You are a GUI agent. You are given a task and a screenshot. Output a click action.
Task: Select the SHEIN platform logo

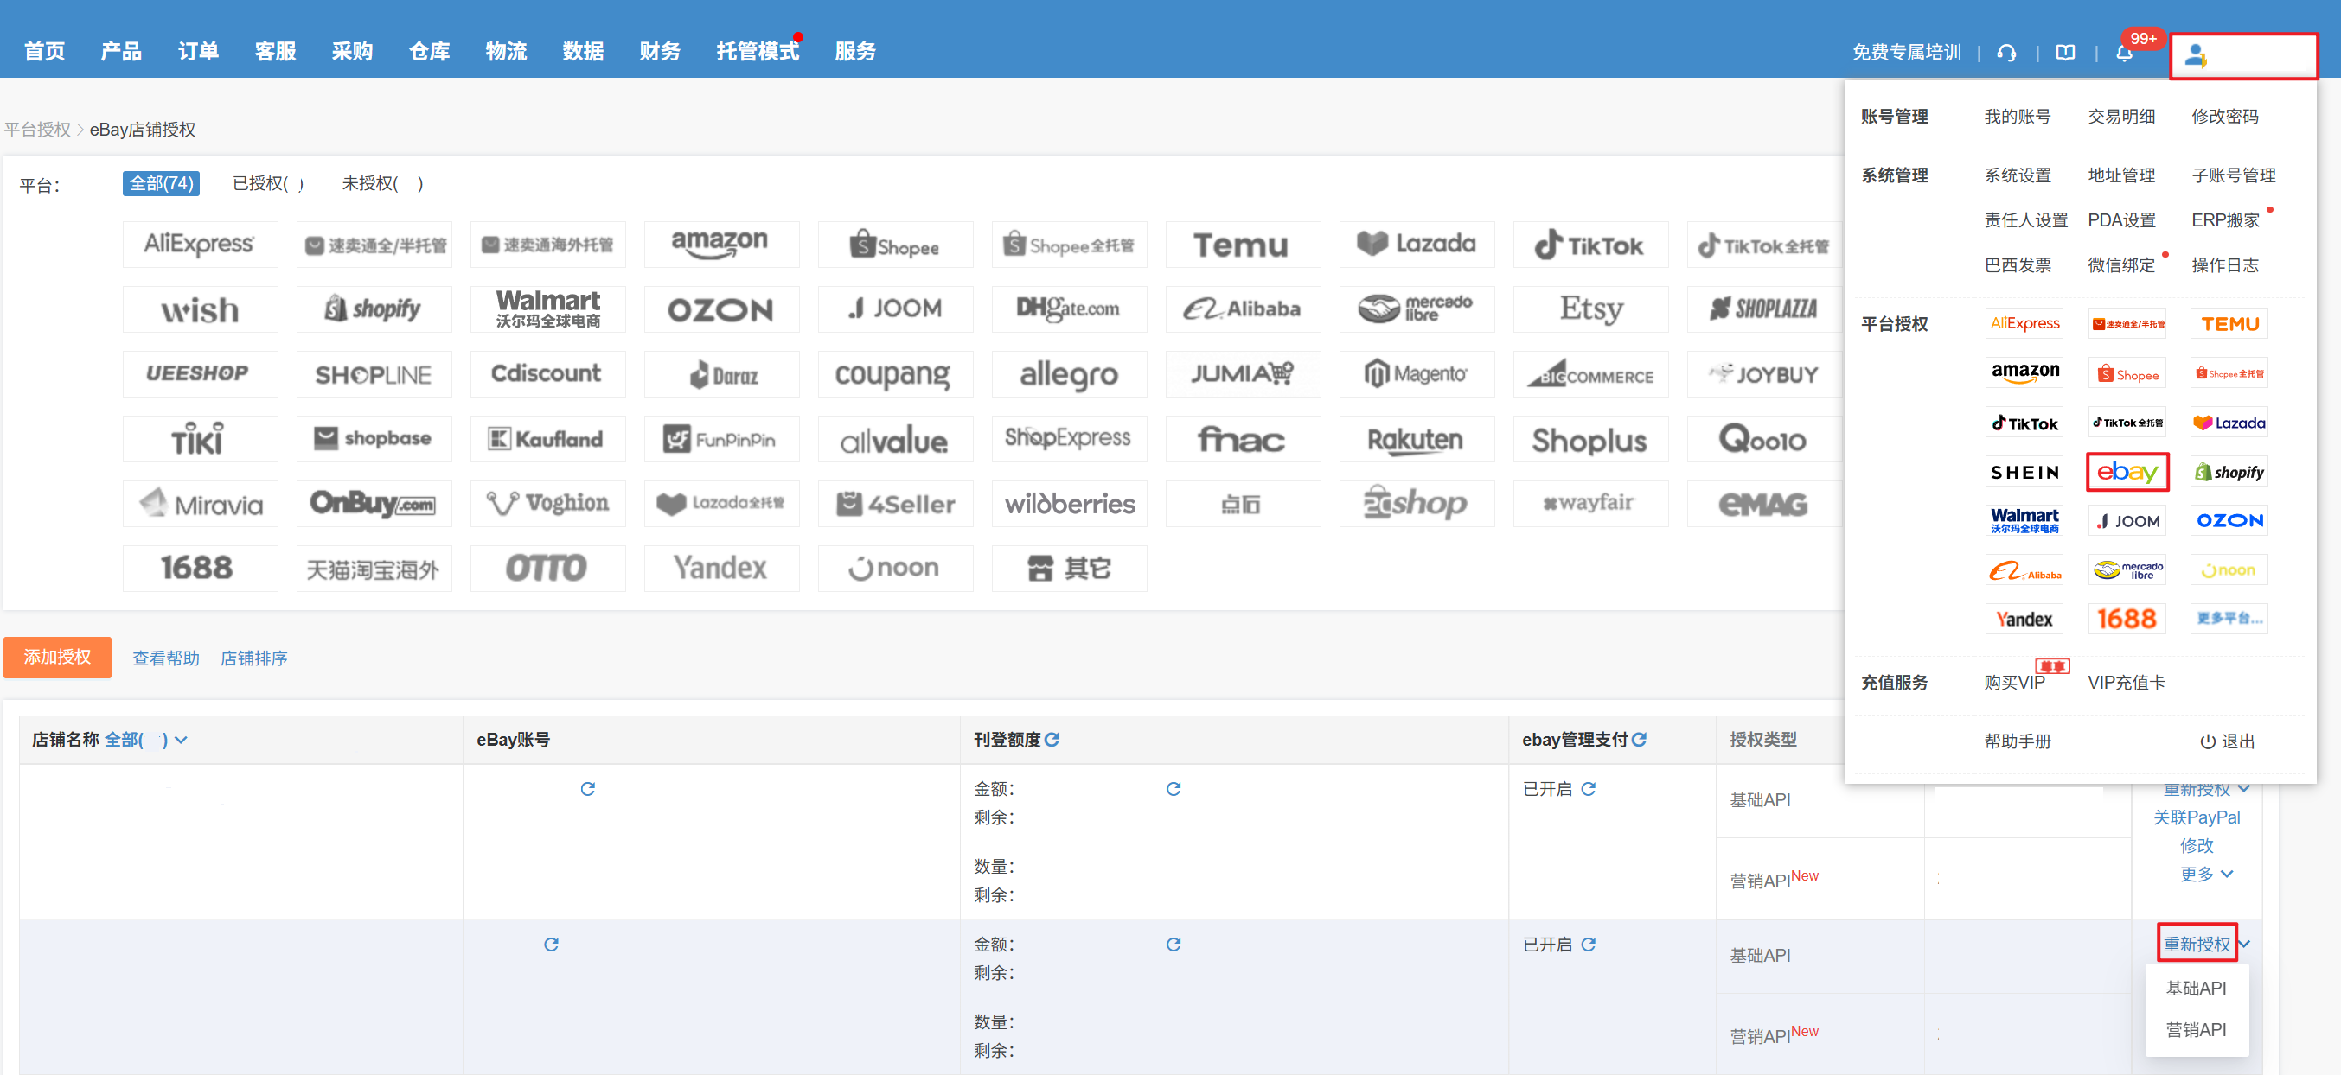coord(2024,472)
